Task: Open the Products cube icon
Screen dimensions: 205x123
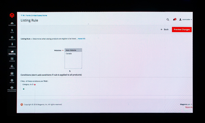Action: (x=12, y=38)
